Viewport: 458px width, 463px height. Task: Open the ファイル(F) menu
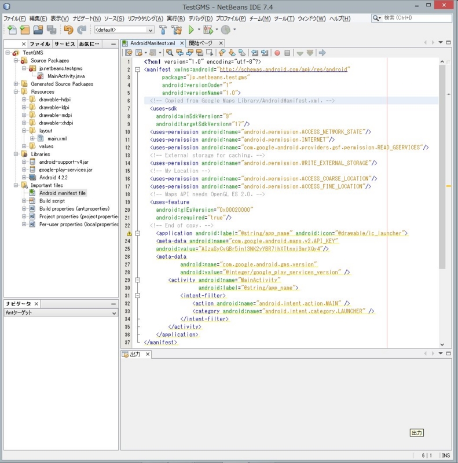[15, 19]
